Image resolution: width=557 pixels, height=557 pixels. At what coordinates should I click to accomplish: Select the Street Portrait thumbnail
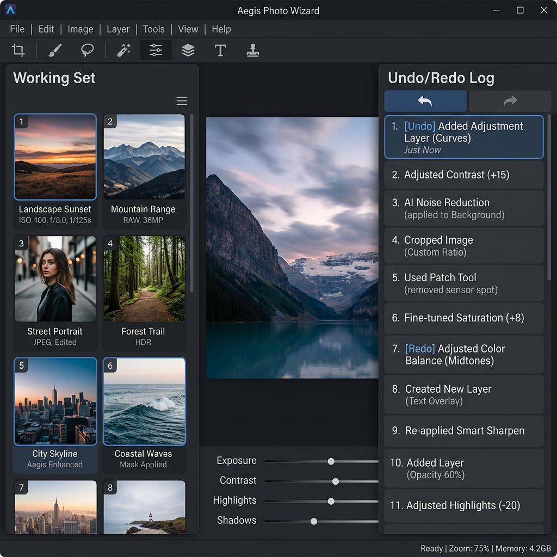55,279
